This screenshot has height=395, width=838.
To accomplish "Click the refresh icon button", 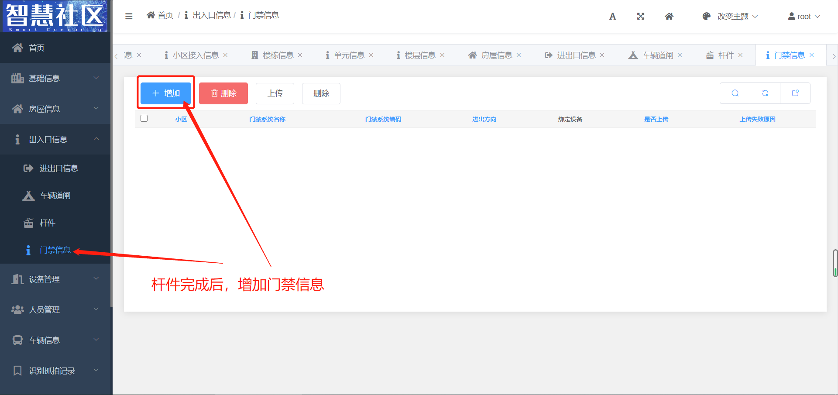I will click(765, 93).
